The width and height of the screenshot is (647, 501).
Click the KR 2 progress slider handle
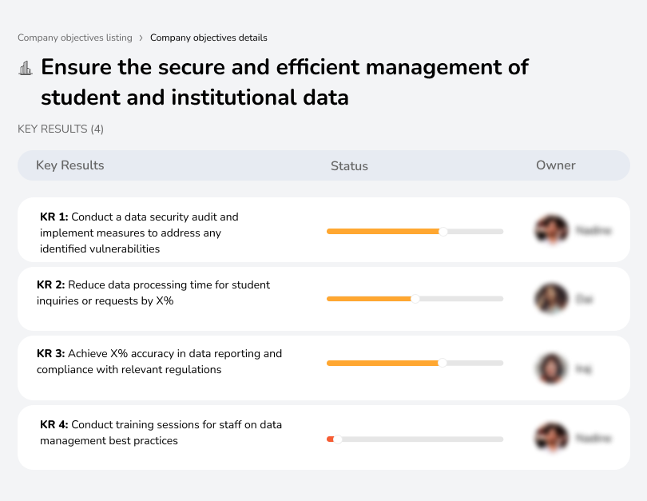point(415,299)
